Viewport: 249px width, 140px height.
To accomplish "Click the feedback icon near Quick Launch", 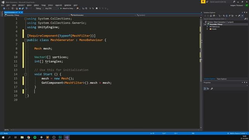I will (207, 2).
